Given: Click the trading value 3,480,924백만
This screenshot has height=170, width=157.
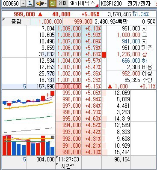Looking at the screenshot, I should click(111, 21).
